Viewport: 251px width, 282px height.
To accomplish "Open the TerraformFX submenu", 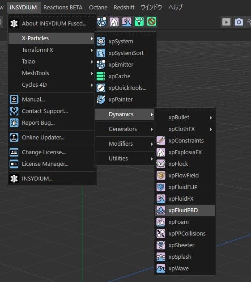I will [x=51, y=50].
